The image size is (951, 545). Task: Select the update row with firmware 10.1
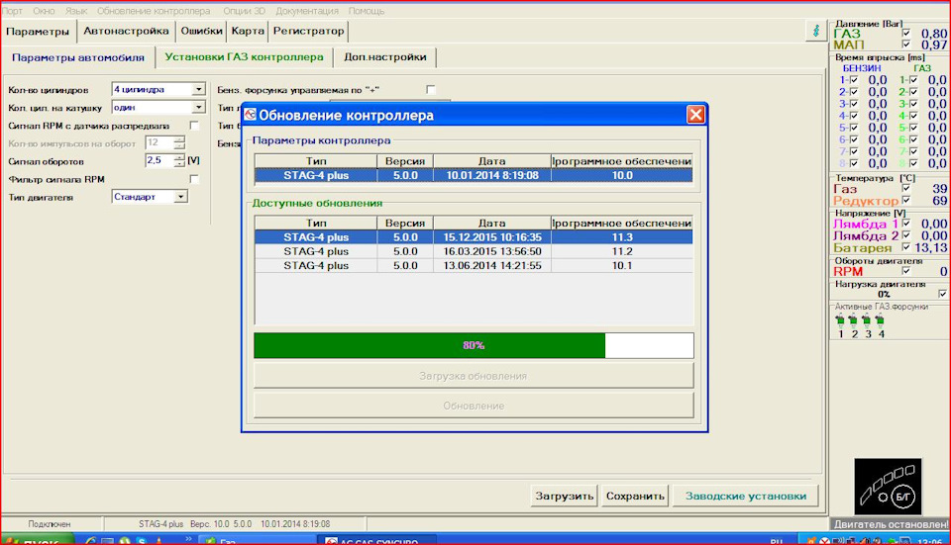click(x=474, y=265)
